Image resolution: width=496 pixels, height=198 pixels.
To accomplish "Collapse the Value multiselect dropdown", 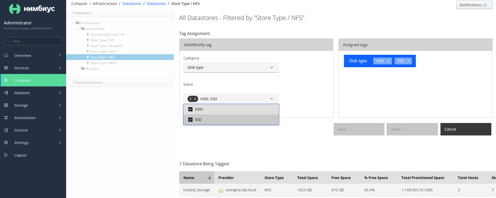I will [272, 99].
